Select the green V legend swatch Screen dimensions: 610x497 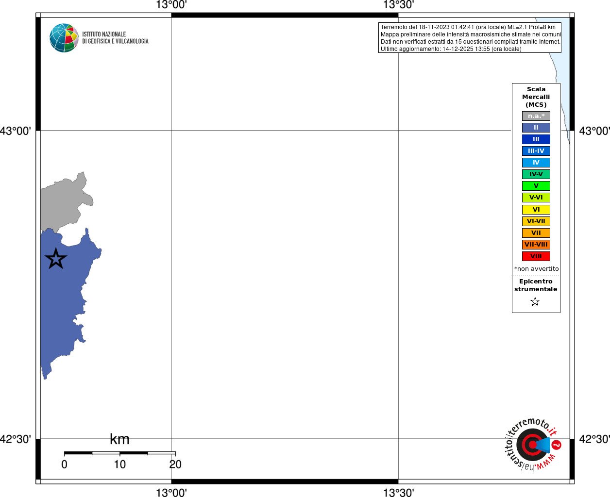[x=536, y=186]
